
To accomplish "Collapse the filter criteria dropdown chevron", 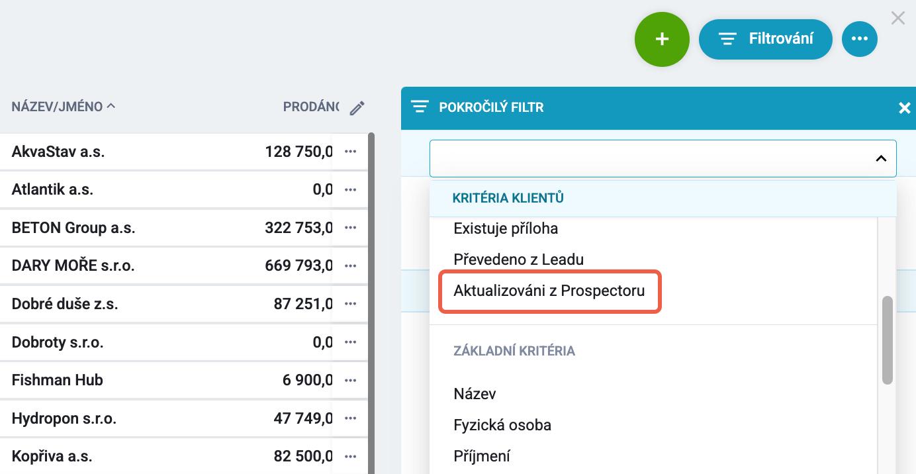I will coord(881,158).
